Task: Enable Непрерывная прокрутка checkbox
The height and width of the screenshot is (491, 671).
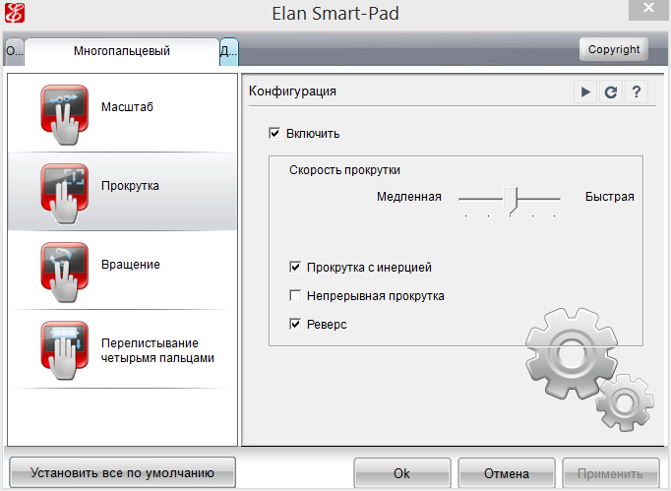Action: pos(295,296)
